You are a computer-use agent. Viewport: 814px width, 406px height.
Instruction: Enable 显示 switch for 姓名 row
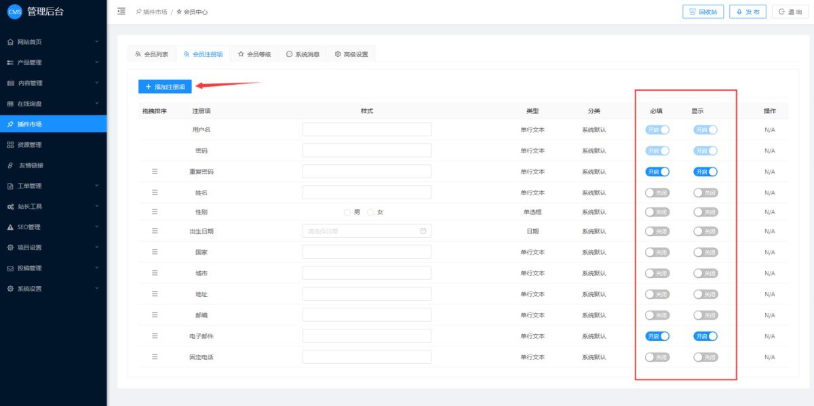[705, 192]
